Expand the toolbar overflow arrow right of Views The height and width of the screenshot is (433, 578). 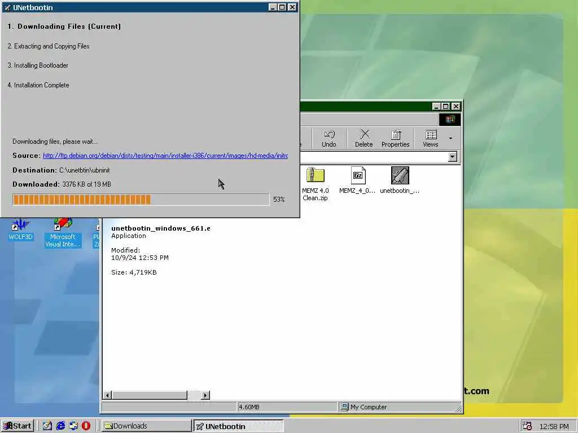pyautogui.click(x=450, y=139)
